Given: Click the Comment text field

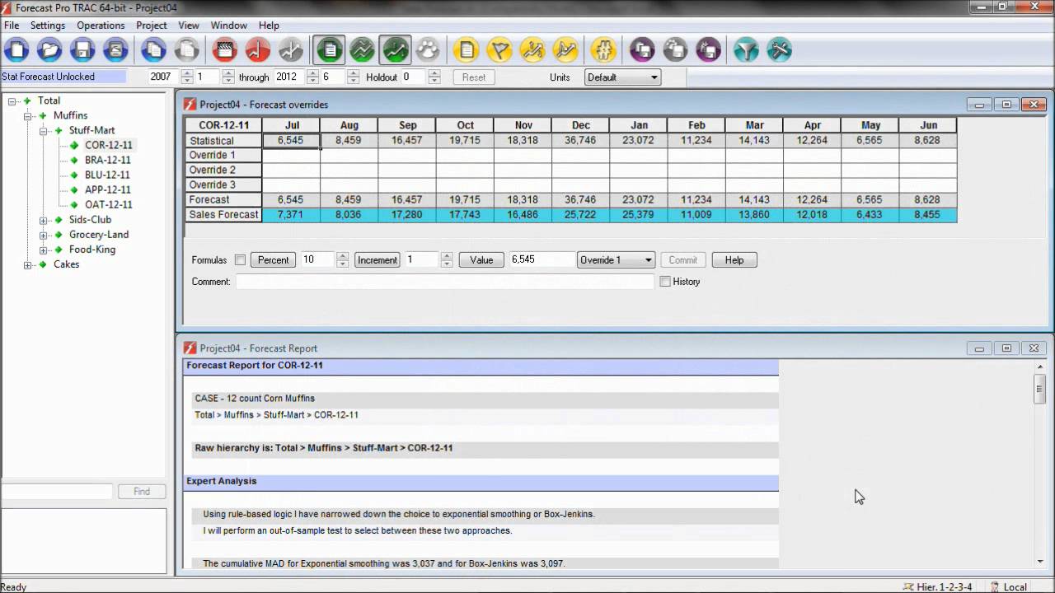Looking at the screenshot, I should (445, 282).
